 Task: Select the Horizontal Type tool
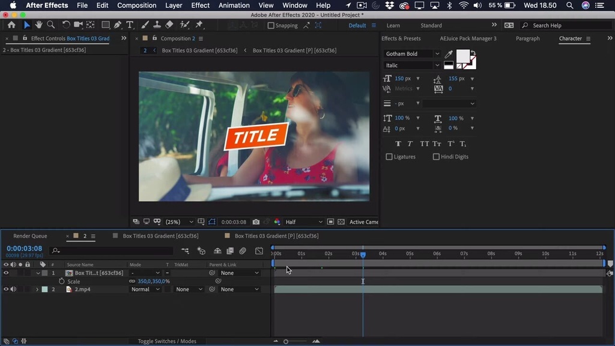coord(130,25)
